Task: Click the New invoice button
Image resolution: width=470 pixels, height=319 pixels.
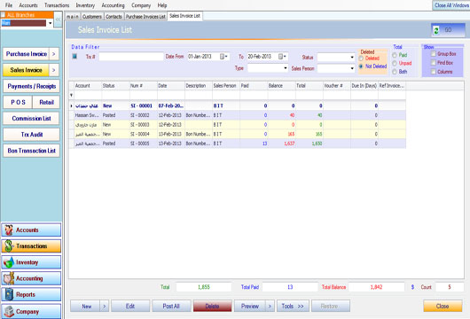Action: (x=85, y=307)
